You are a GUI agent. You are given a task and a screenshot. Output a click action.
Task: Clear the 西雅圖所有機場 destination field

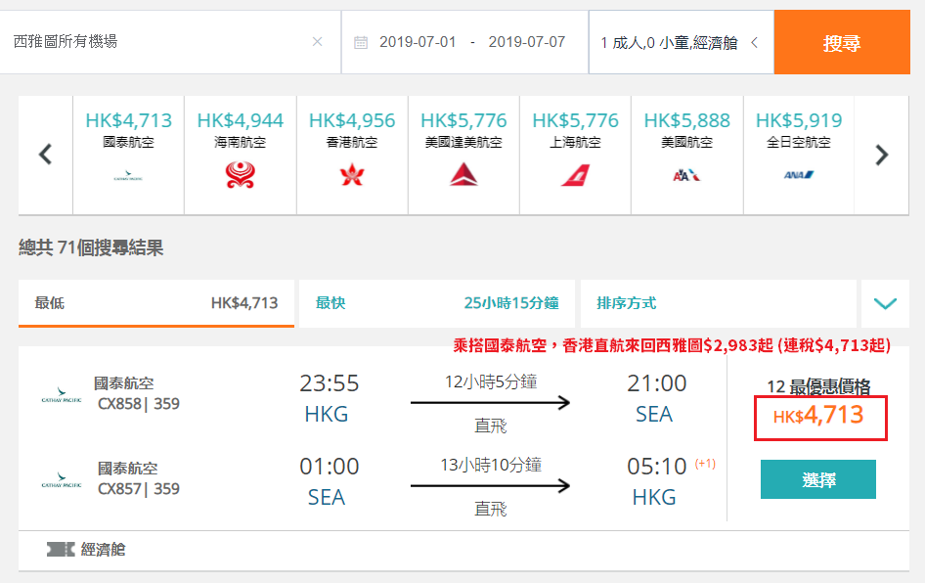coord(318,42)
